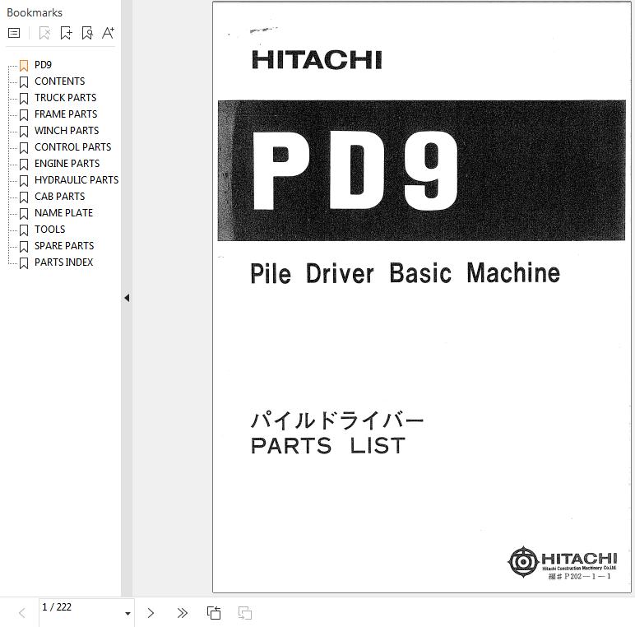Go to the TRUCK PARTS section
Screen dimensions: 635x627
click(x=65, y=98)
